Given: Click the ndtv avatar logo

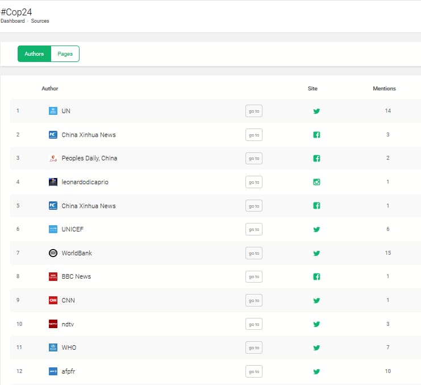Looking at the screenshot, I should coord(53,324).
